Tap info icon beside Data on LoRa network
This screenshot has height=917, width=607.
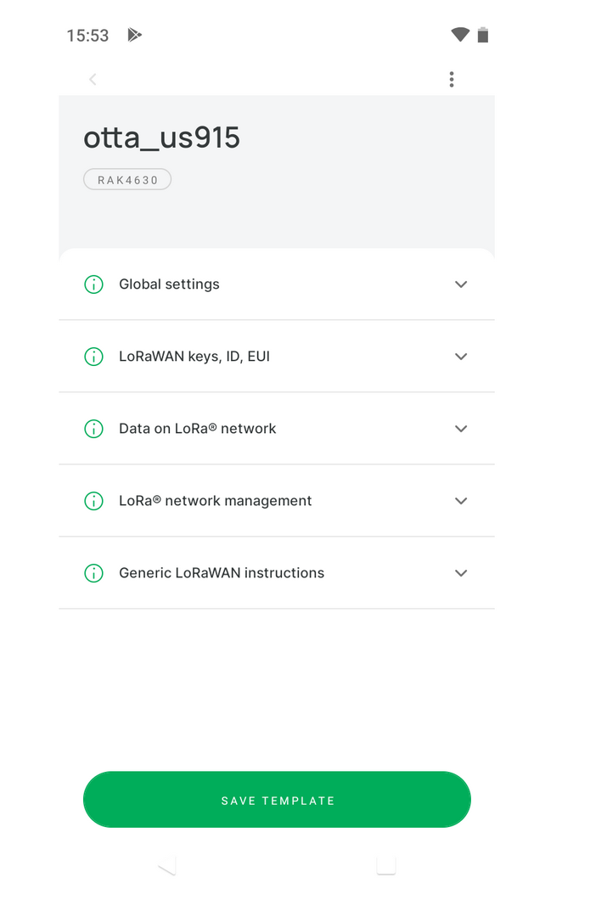[x=93, y=429]
